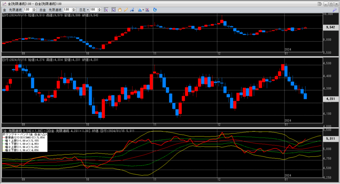Click the red 基準線 line swatch in legend
This screenshot has width=340, height=184.
[4, 138]
